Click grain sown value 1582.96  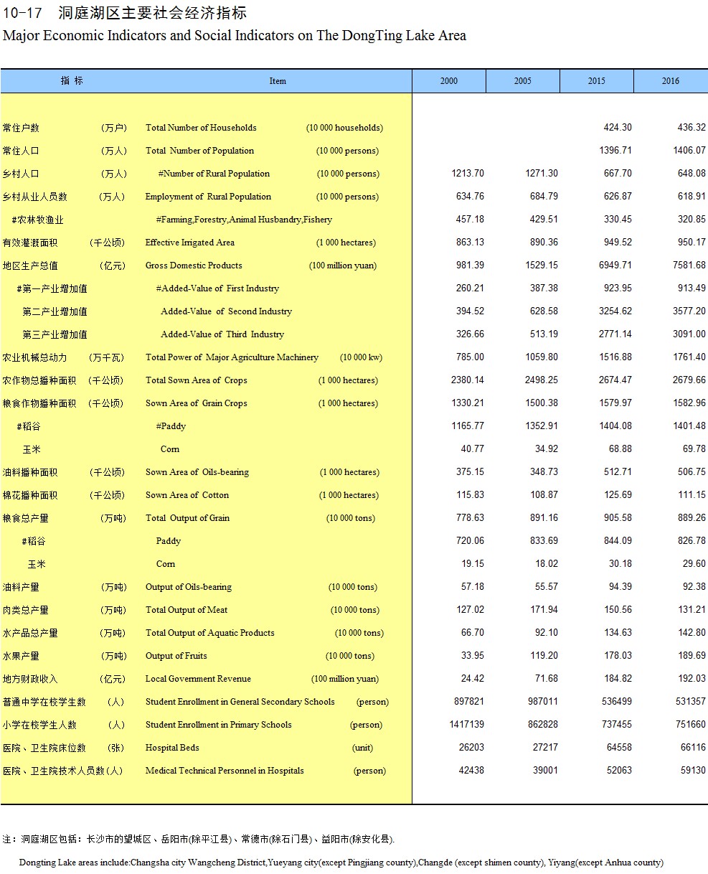(x=689, y=403)
